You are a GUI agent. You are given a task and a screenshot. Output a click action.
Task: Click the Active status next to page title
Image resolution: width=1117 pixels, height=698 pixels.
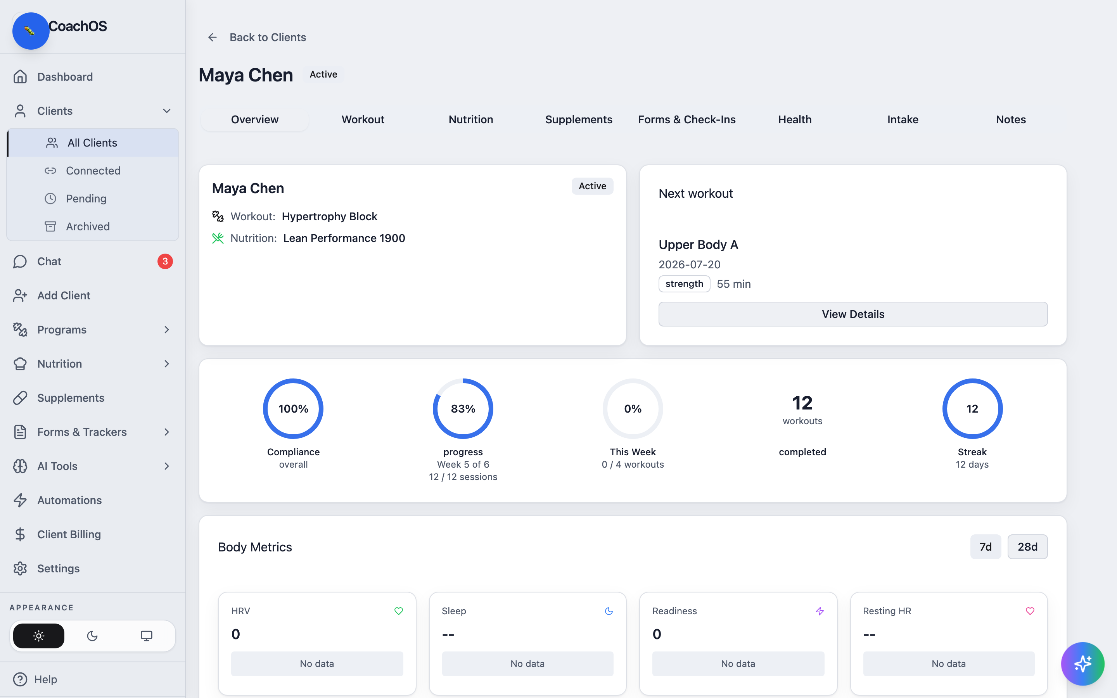click(323, 74)
